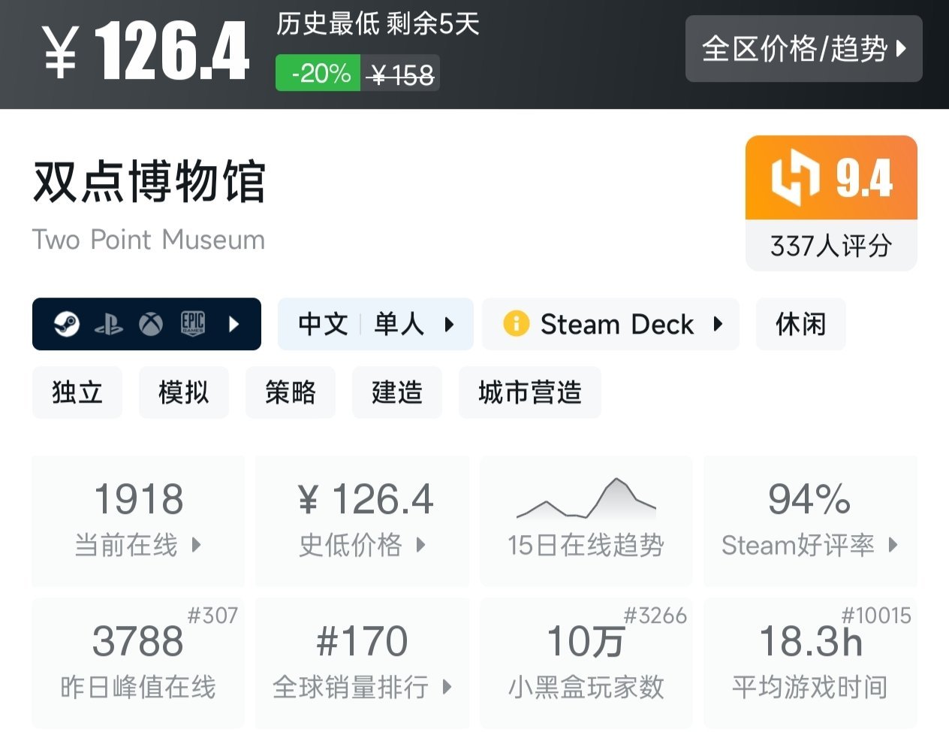This screenshot has height=732, width=949.
Task: Select the 独立 tag
Action: click(77, 392)
